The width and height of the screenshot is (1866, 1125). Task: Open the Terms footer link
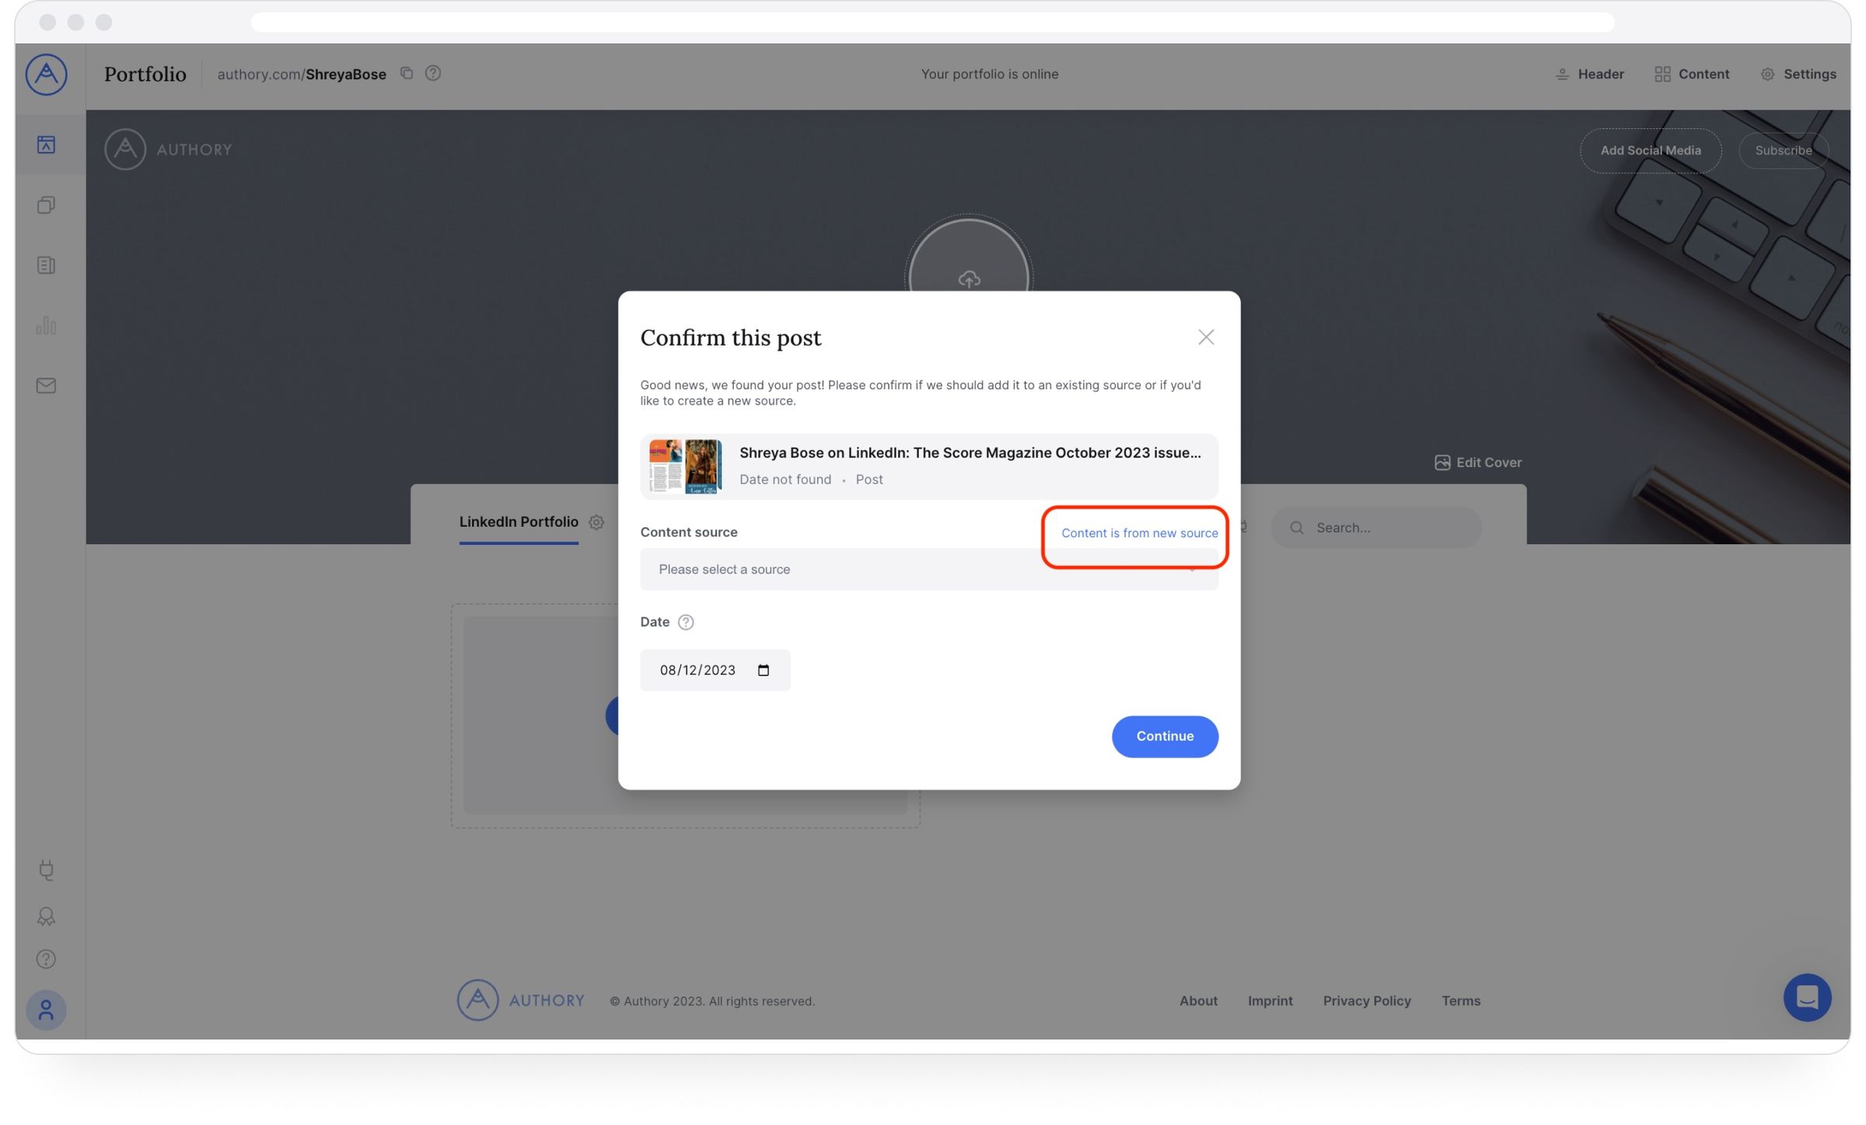[1461, 1001]
